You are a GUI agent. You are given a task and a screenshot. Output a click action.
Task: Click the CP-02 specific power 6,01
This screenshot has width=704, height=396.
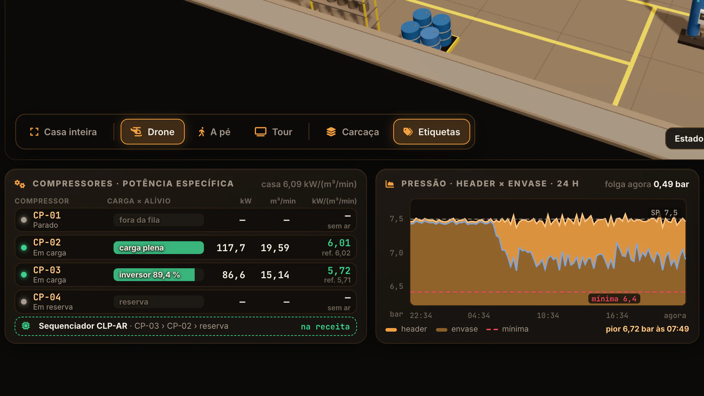click(339, 243)
